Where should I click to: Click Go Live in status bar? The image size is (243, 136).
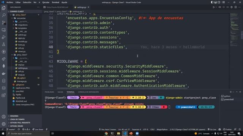(212, 129)
